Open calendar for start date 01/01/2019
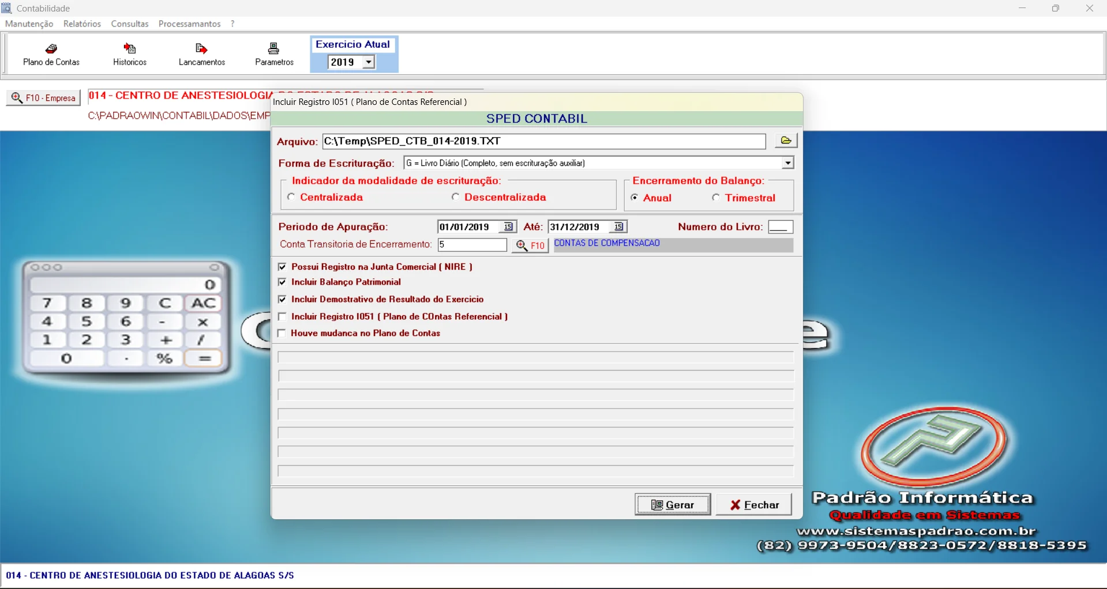Screen dimensions: 1107x589 (x=508, y=227)
